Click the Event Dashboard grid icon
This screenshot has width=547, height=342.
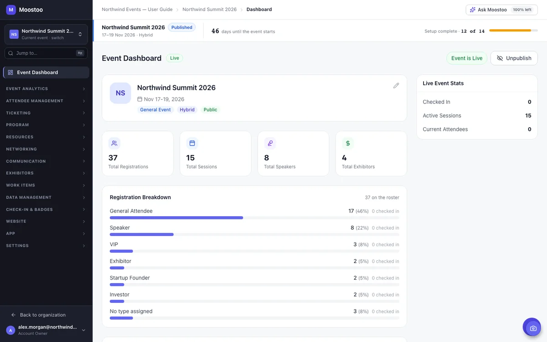[10, 73]
